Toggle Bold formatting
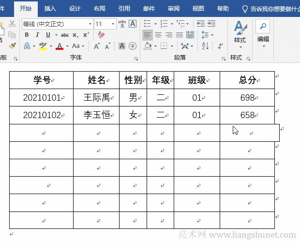The width and height of the screenshot is (300, 242). [x=27, y=35]
